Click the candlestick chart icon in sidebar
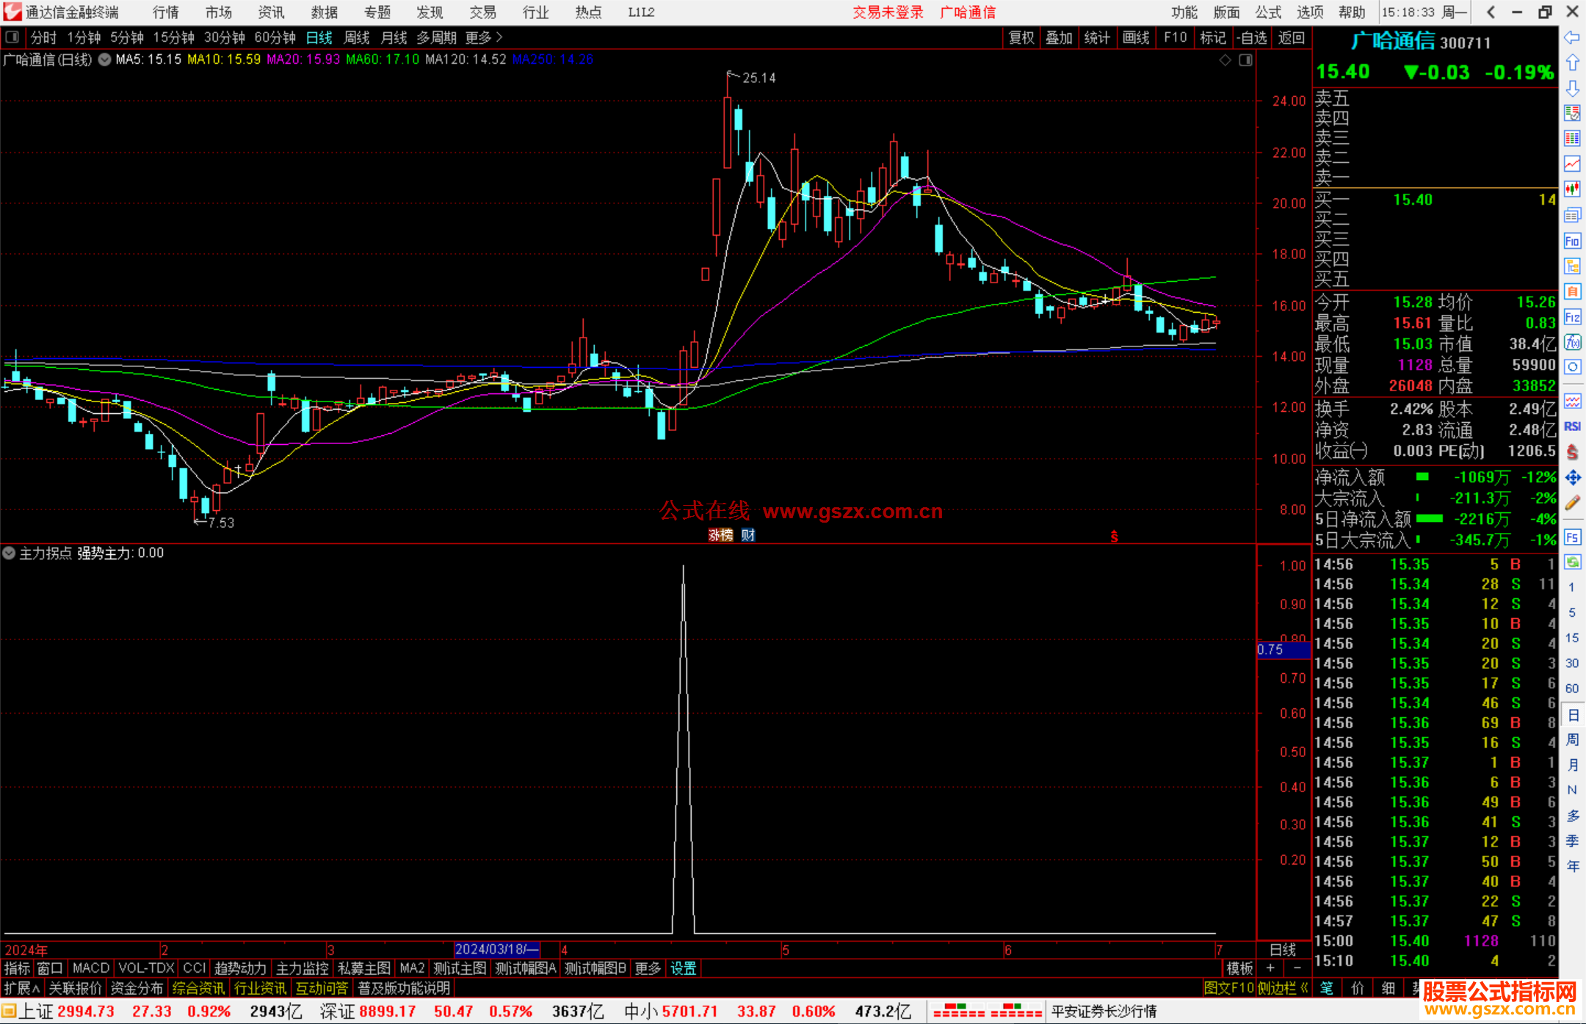Viewport: 1586px width, 1024px height. 1572,189
